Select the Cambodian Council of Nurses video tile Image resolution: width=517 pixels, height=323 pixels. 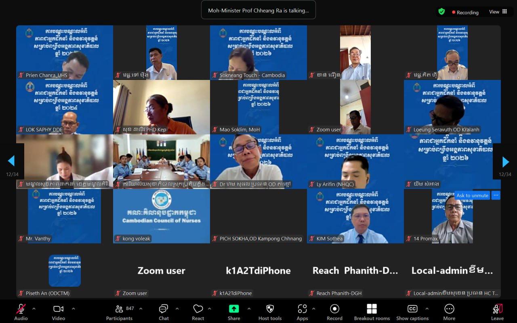click(x=162, y=216)
